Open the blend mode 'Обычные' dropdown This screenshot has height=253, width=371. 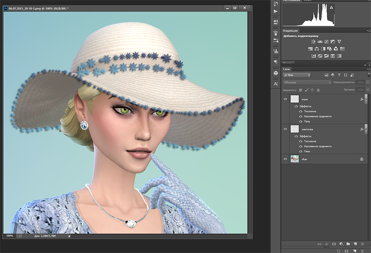tap(307, 82)
